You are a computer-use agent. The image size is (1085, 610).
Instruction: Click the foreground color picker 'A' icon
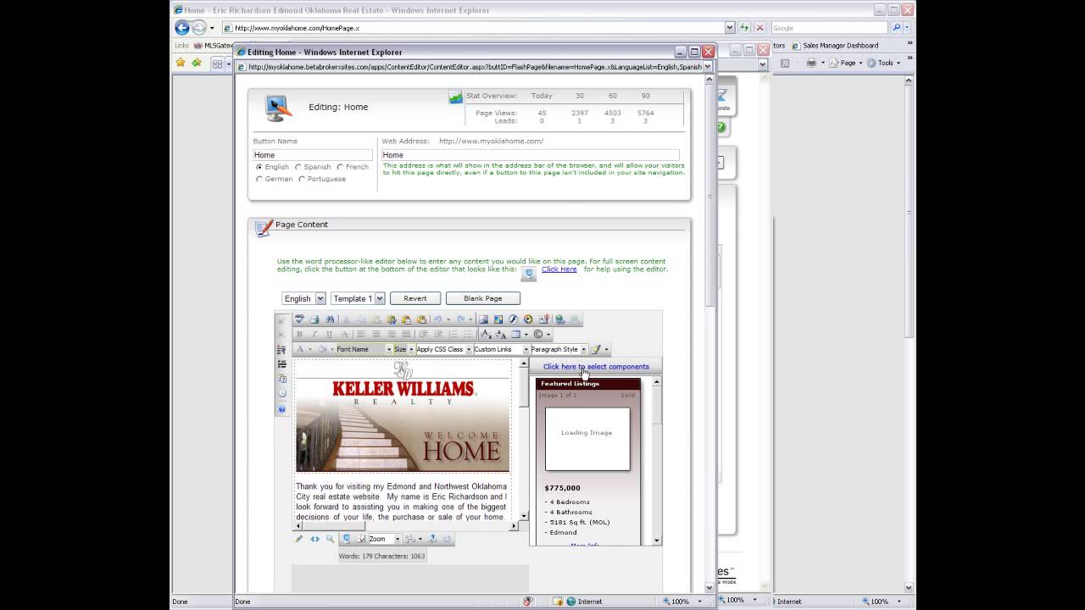pos(300,349)
